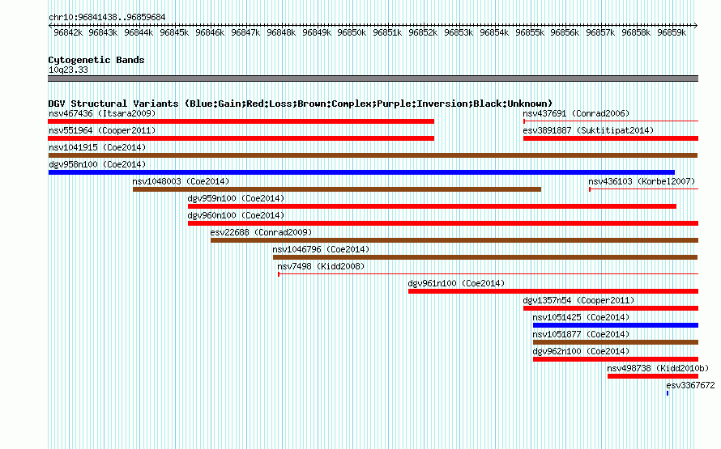Click the 96845k ruler tick label
Viewport: 721px width, 449px height.
tap(174, 32)
